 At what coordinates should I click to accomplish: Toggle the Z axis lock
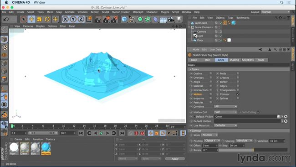tap(81, 19)
